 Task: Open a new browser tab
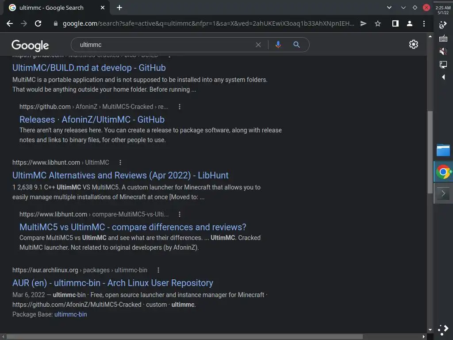pos(119,8)
